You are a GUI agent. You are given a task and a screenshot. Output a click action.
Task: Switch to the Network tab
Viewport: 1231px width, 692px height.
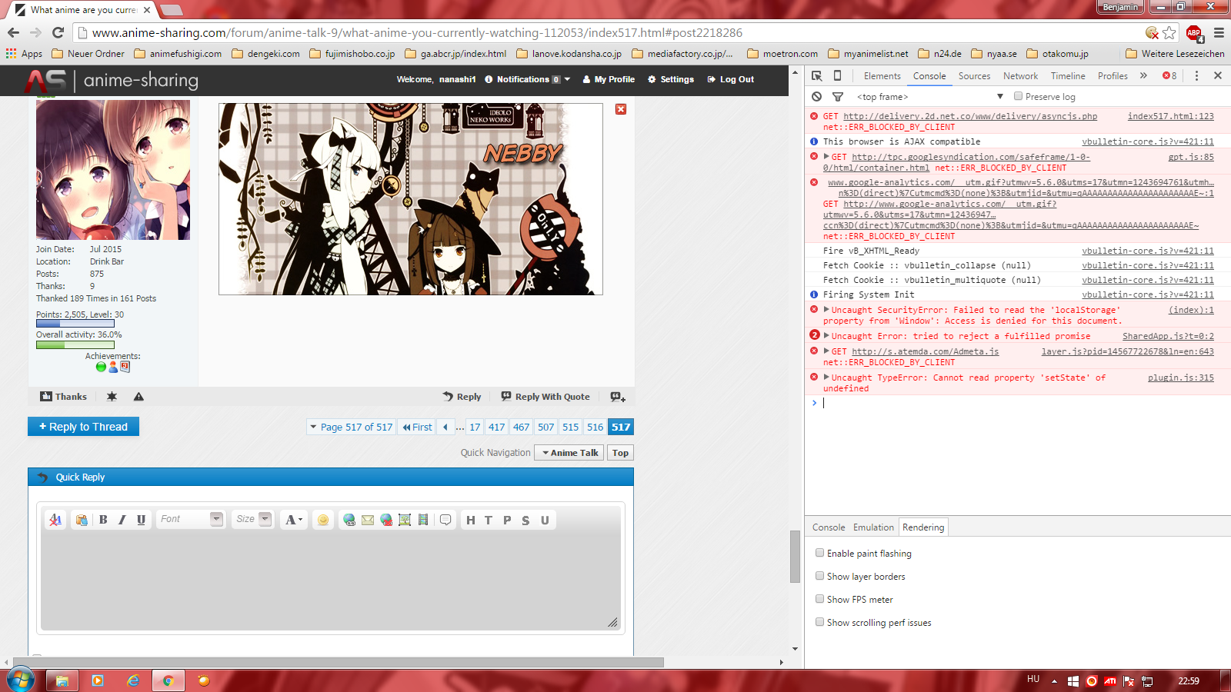pos(1020,76)
